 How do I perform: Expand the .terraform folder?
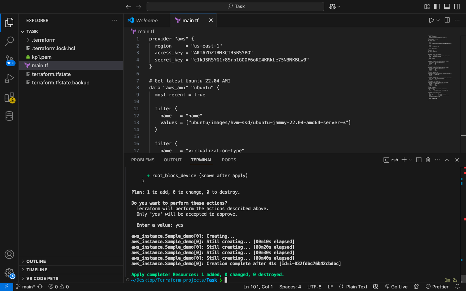[x=44, y=40]
